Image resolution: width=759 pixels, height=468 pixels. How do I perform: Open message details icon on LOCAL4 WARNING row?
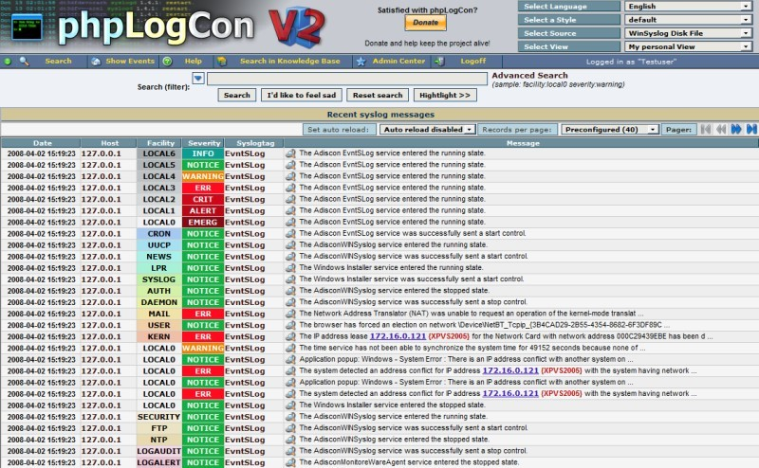[x=290, y=176]
